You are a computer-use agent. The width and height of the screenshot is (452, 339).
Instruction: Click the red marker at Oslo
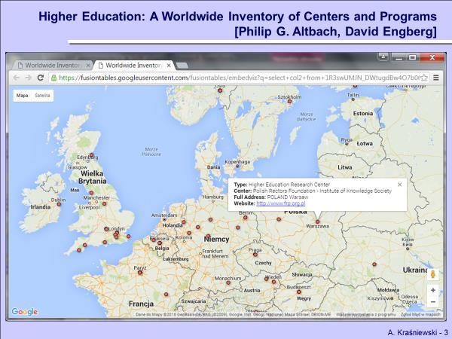[220, 90]
